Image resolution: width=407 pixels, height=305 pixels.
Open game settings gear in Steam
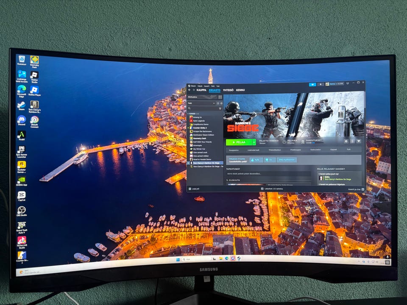pyautogui.click(x=346, y=141)
